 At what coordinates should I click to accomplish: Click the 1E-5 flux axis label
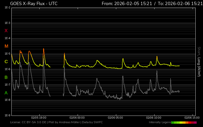[x=7, y=54]
